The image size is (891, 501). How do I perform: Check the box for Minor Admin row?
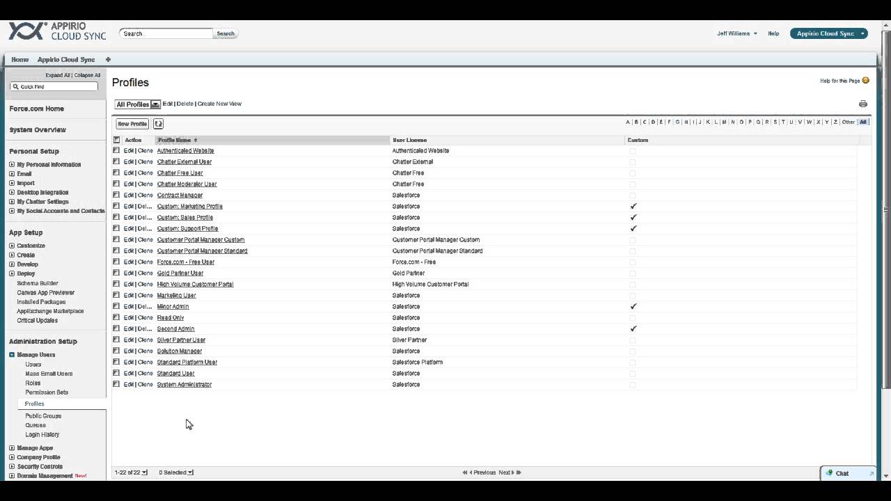click(116, 306)
